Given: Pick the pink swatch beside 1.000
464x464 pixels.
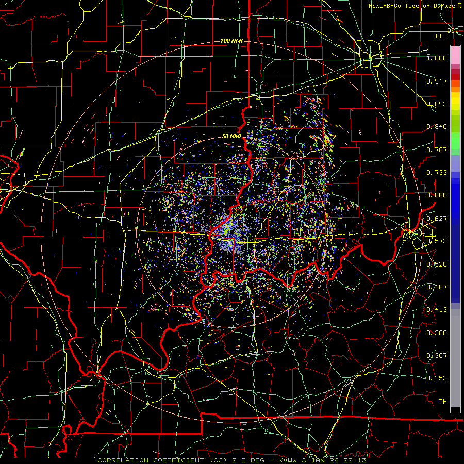Looking at the screenshot, I should 455,56.
